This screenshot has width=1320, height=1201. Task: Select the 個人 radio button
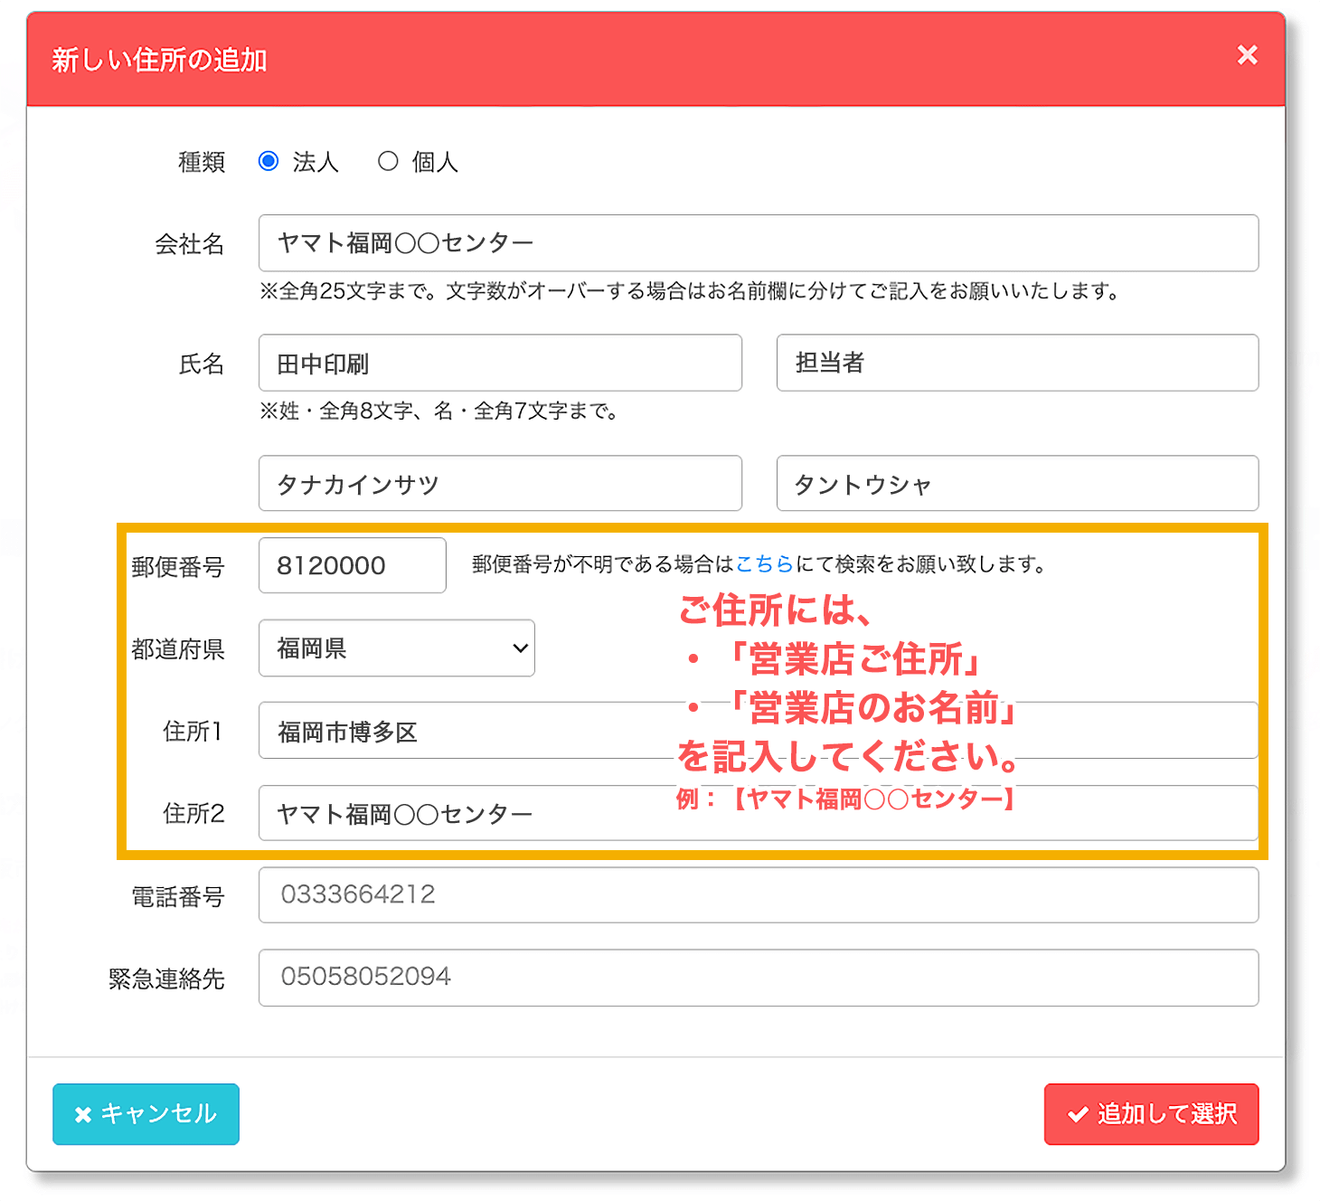388,161
